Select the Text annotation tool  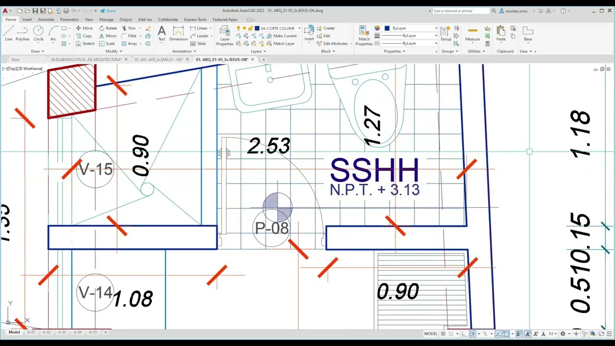[161, 33]
